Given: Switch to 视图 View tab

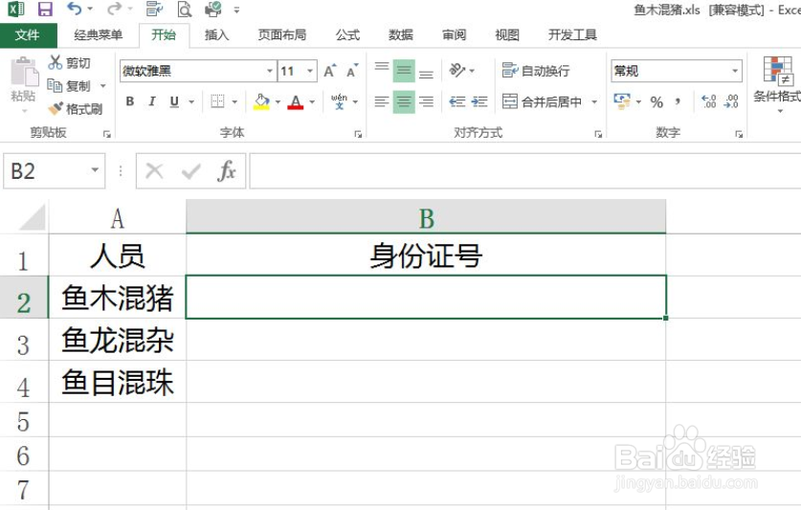Looking at the screenshot, I should [x=507, y=34].
